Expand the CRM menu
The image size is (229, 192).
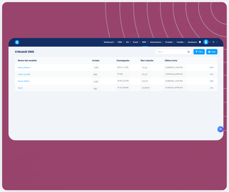121,42
